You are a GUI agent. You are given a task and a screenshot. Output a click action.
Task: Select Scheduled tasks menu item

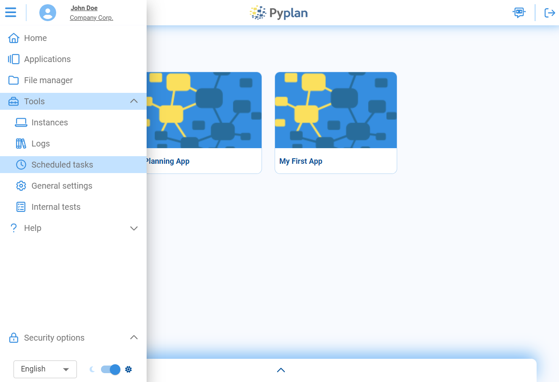coord(62,165)
